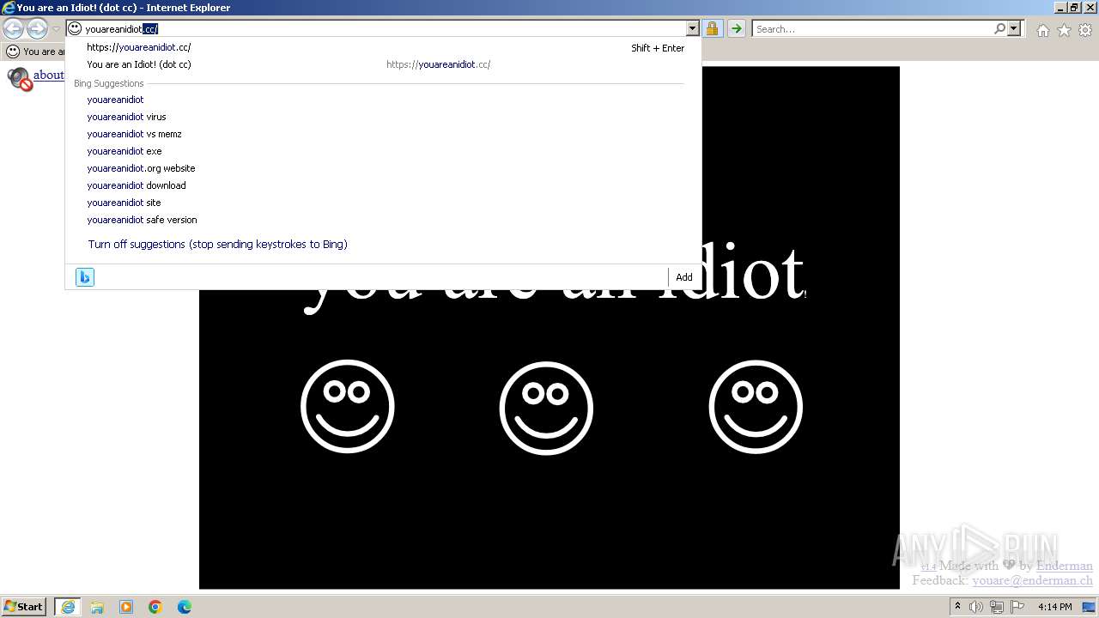The image size is (1099, 618).
Task: Click the Bing provider icon in dropdown
Action: tap(85, 277)
